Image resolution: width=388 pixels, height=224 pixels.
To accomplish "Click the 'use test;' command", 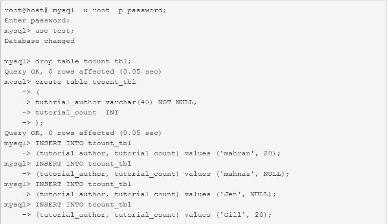I will 55,31.
